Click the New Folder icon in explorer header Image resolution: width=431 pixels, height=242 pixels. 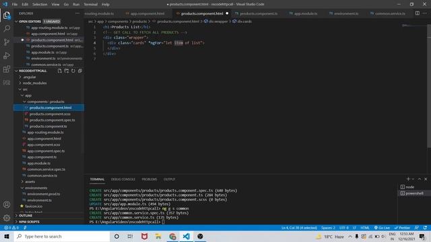66,71
